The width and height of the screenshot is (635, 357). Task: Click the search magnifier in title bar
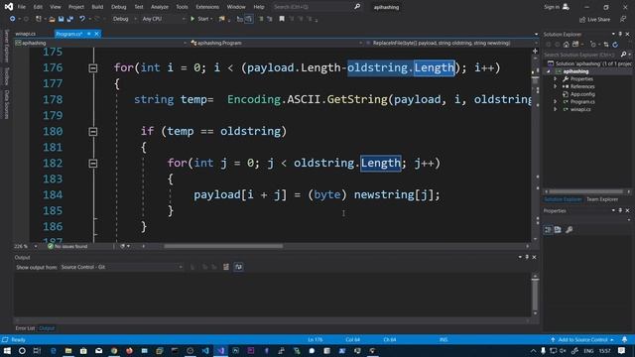coord(357,7)
